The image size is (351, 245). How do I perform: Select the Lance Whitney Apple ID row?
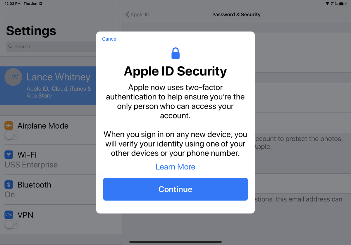click(x=53, y=86)
